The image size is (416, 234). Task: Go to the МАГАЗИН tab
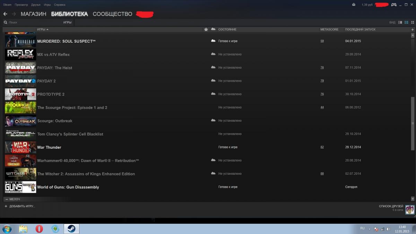click(33, 14)
